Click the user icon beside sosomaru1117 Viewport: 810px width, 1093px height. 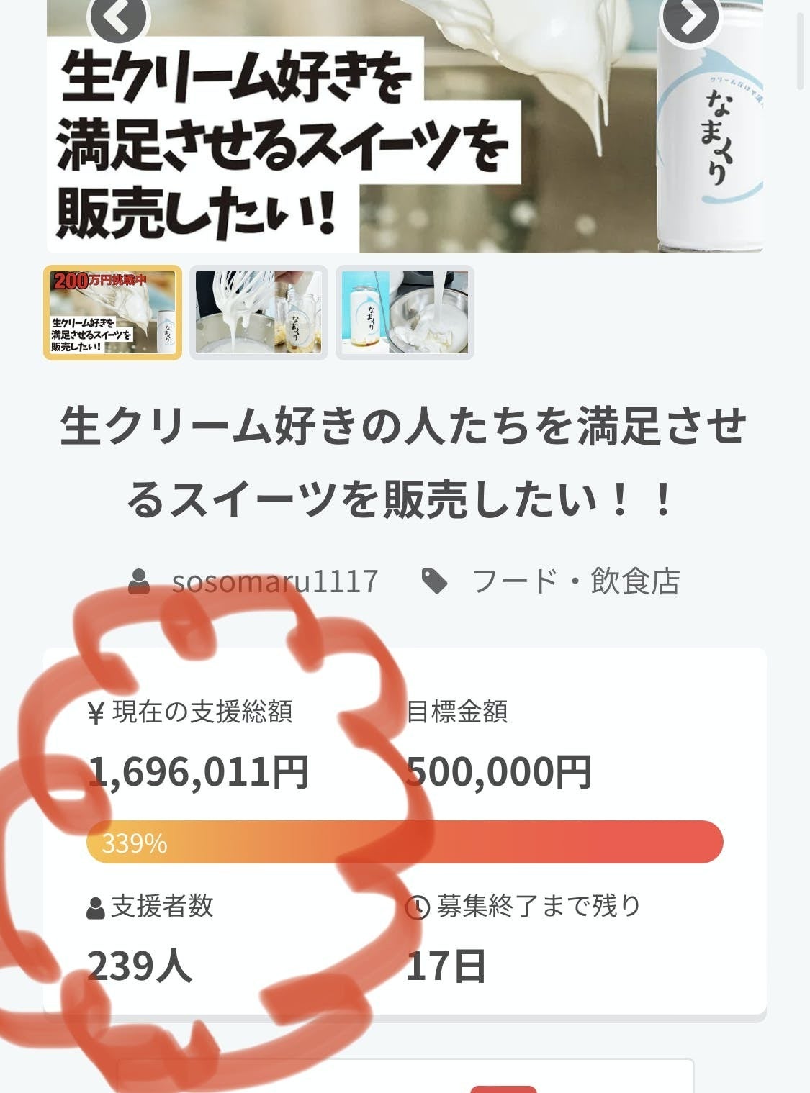139,581
